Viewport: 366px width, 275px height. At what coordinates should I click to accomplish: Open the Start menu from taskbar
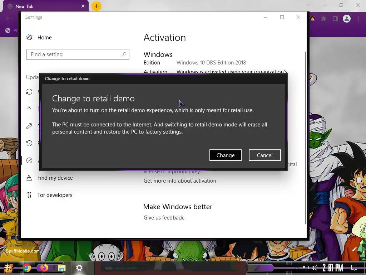pyautogui.click(x=9, y=268)
